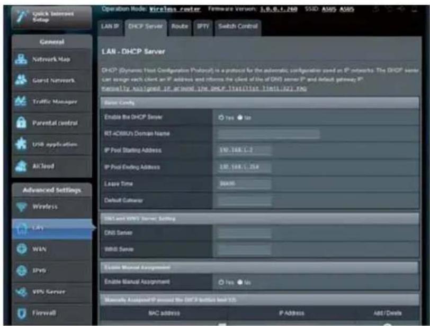Click the first ASUS SSID link

329,9
